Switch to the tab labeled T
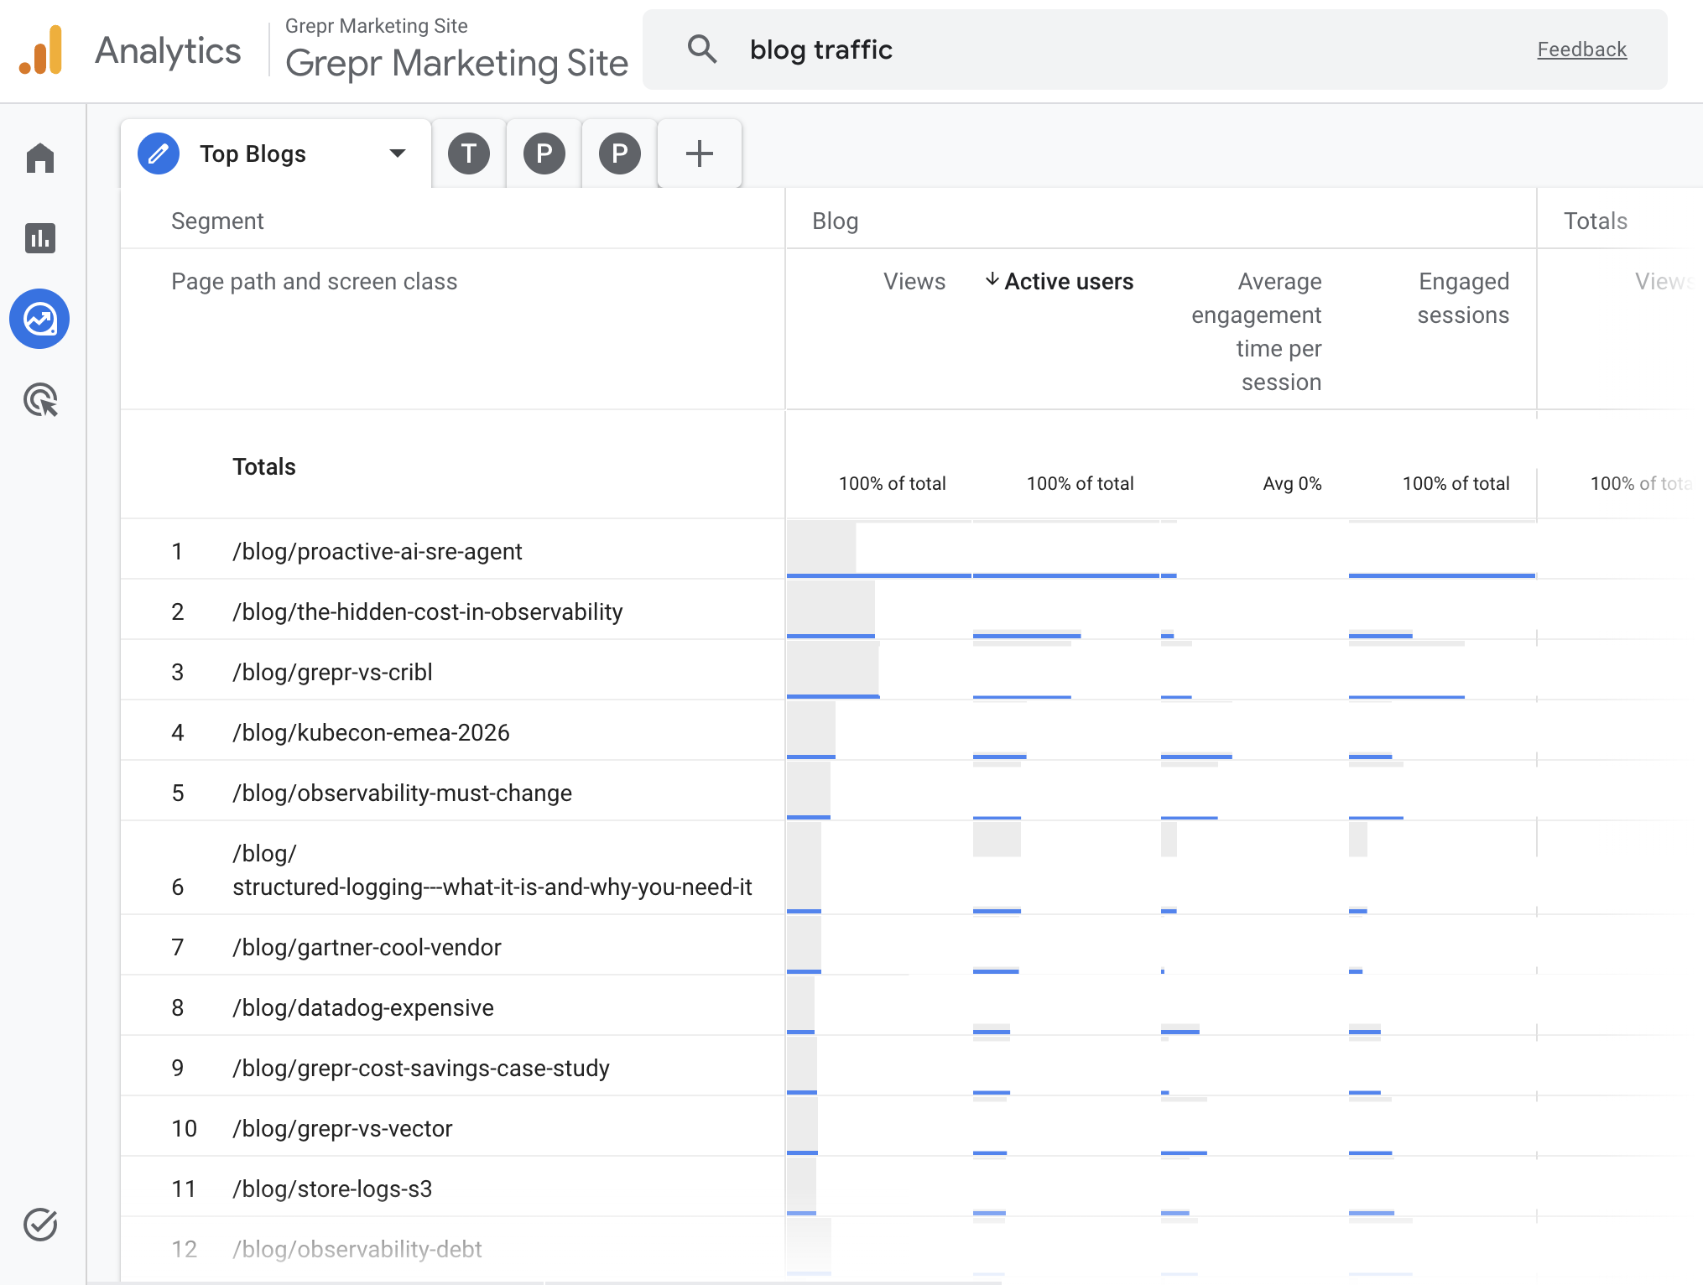This screenshot has width=1703, height=1285. pyautogui.click(x=469, y=153)
